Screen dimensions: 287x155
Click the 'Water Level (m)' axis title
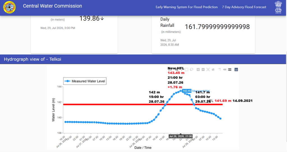click(x=53, y=110)
